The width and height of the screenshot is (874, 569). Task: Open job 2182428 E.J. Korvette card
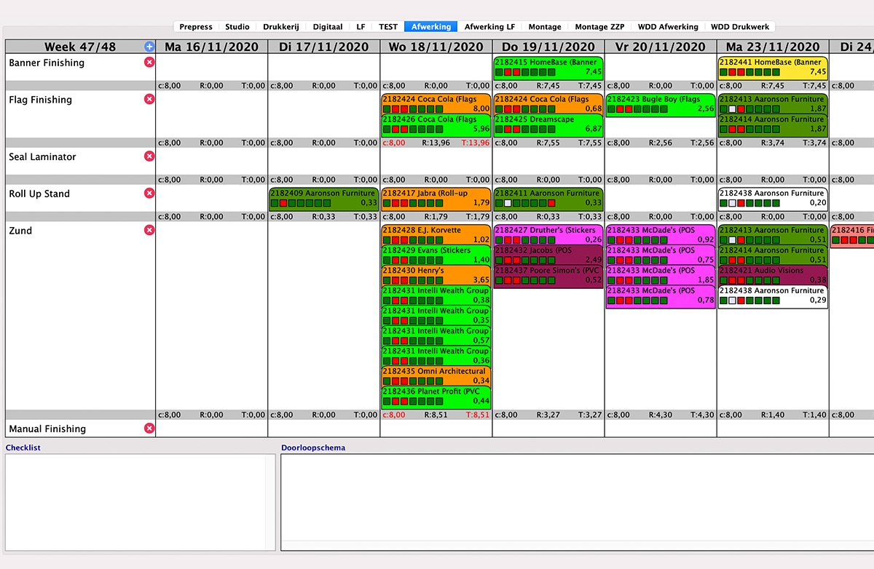click(x=436, y=234)
